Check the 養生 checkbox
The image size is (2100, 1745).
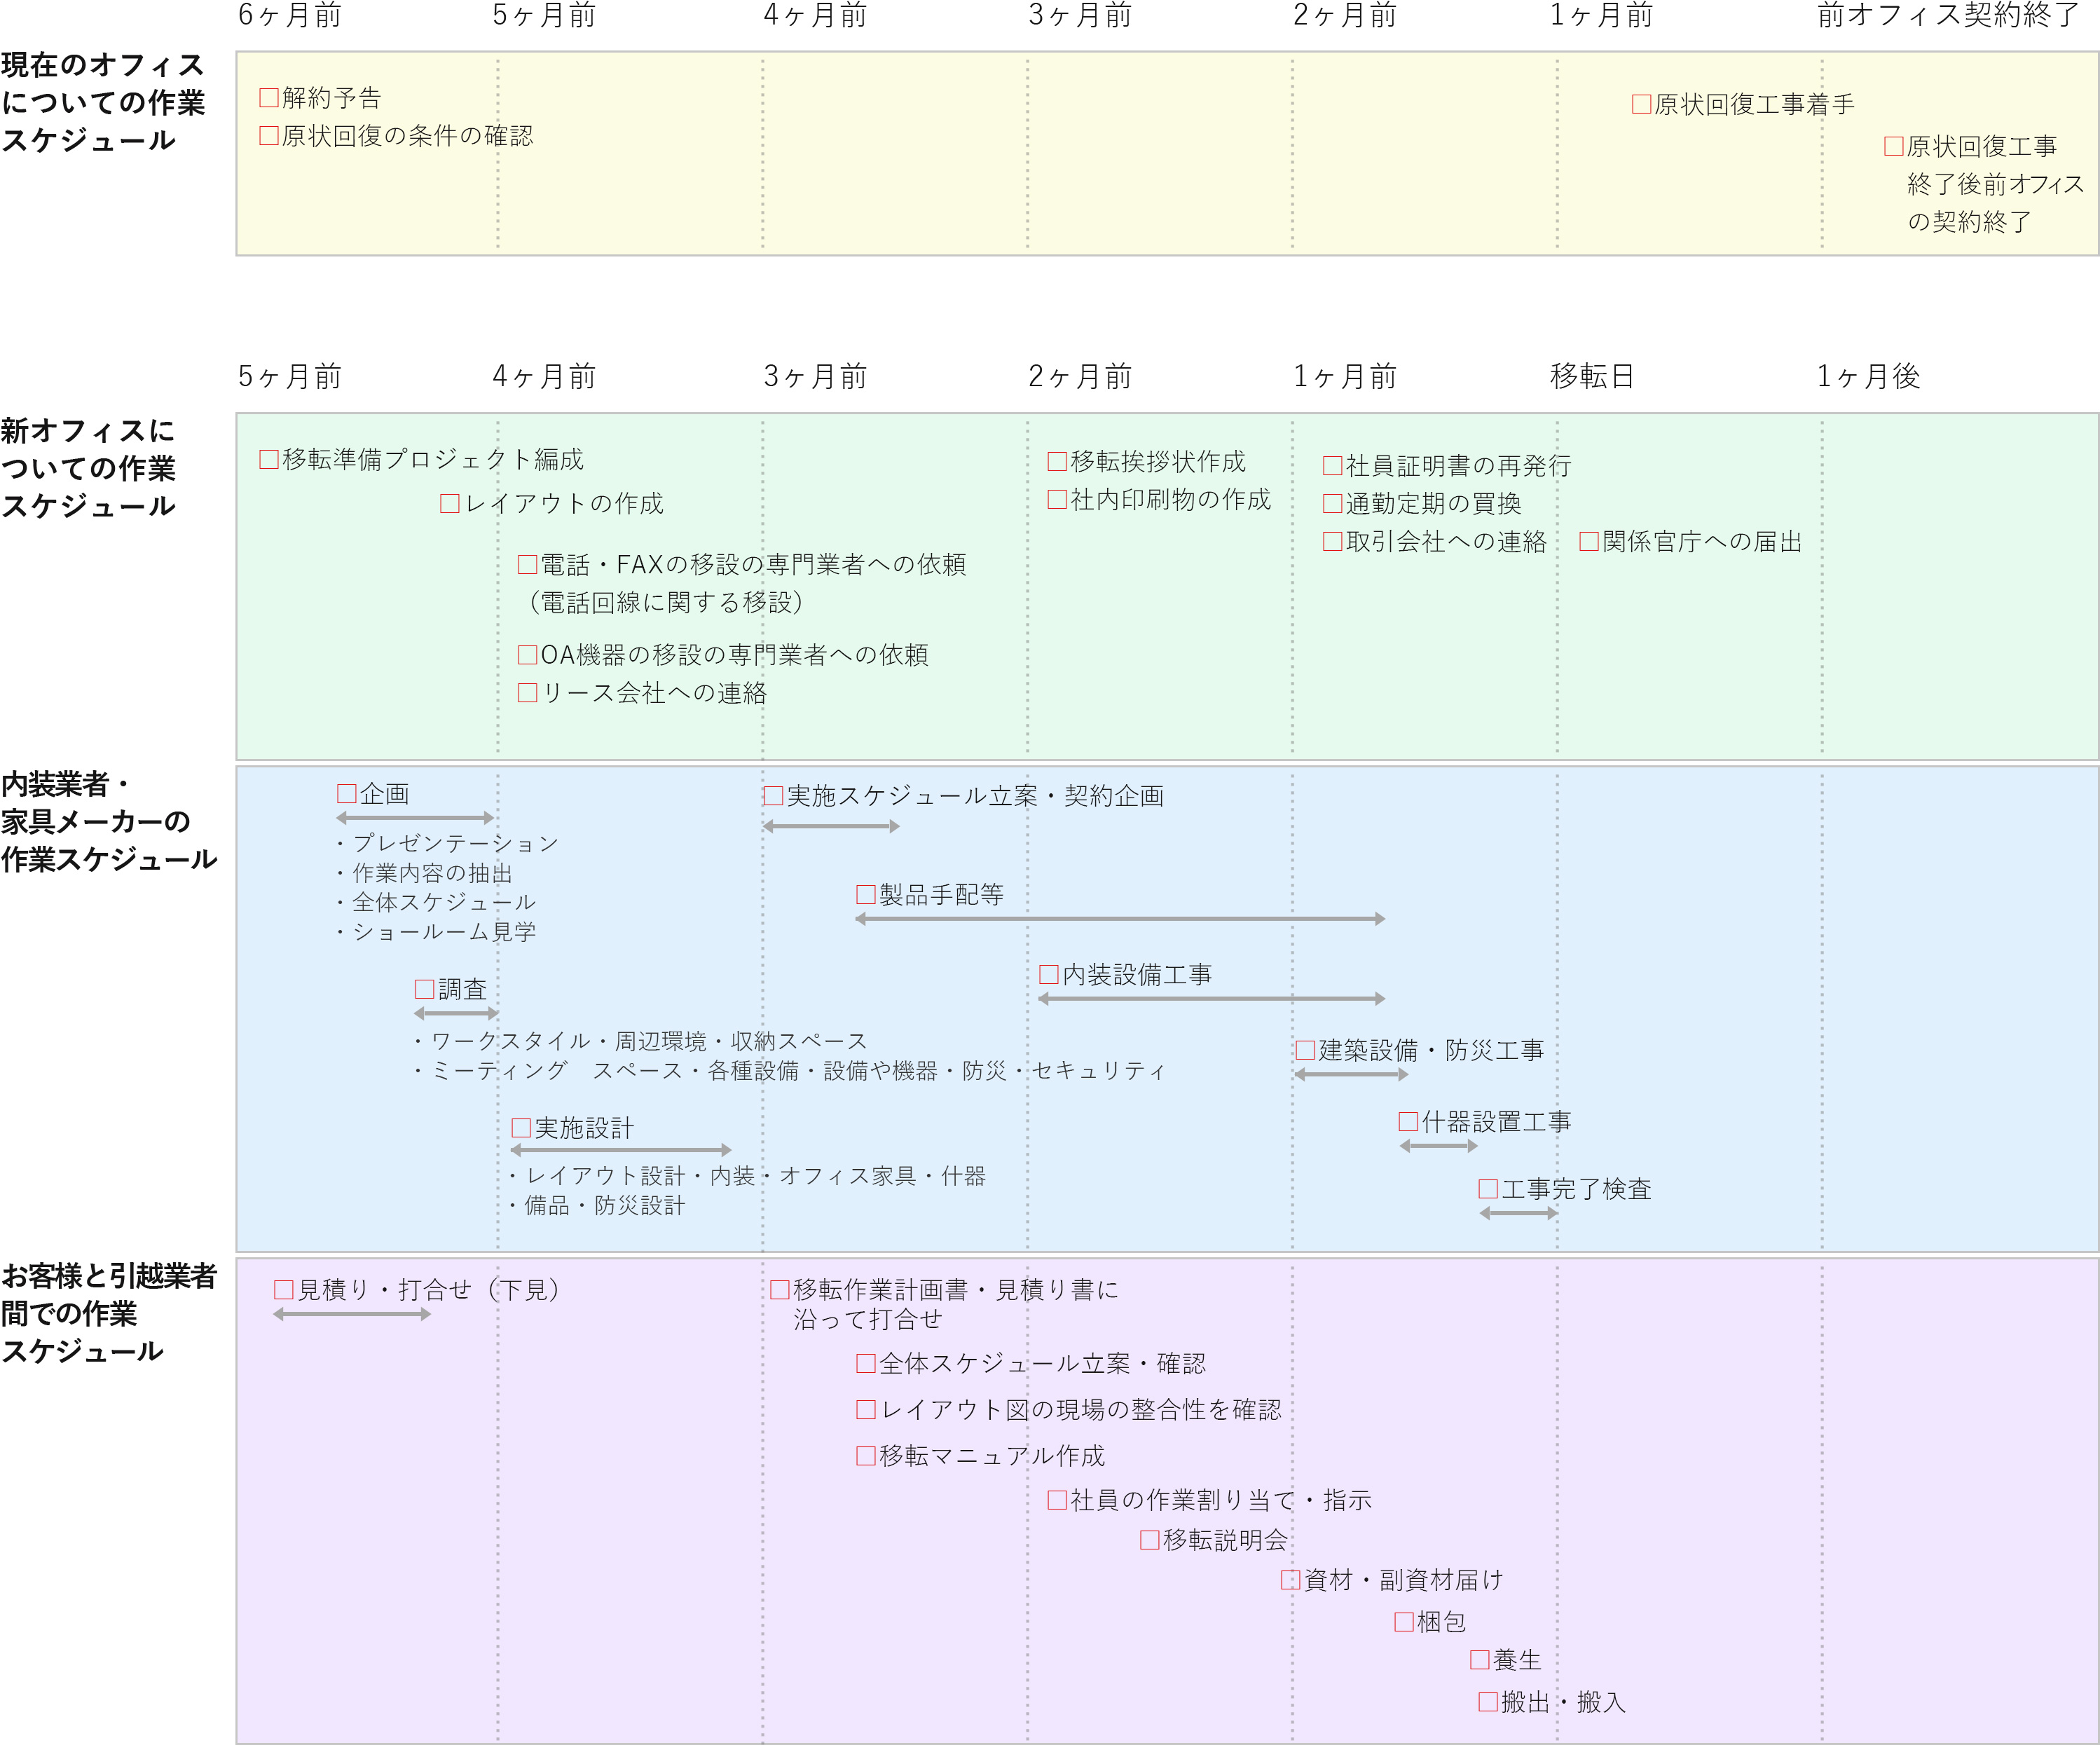[1480, 1660]
